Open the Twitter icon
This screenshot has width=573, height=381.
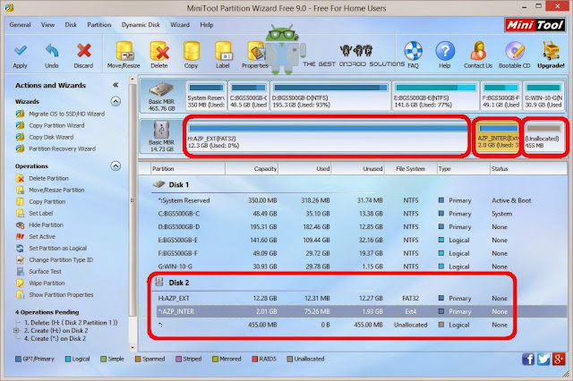tap(543, 360)
